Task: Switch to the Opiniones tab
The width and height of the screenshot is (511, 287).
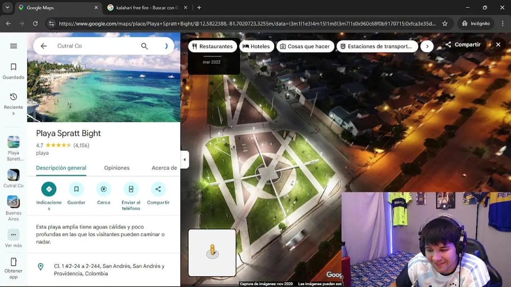Action: point(117,168)
